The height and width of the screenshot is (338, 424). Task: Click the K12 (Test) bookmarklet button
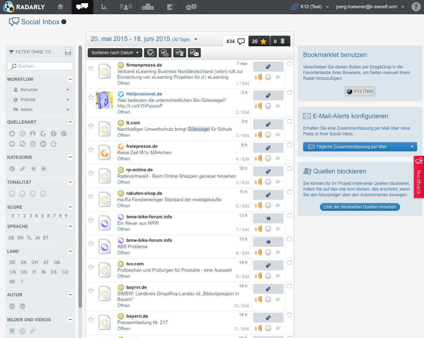(x=360, y=91)
